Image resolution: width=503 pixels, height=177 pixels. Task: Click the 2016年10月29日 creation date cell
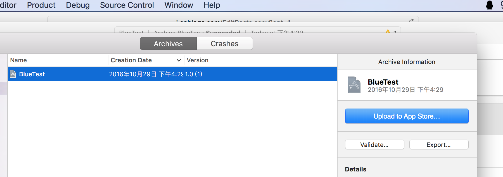click(x=146, y=74)
